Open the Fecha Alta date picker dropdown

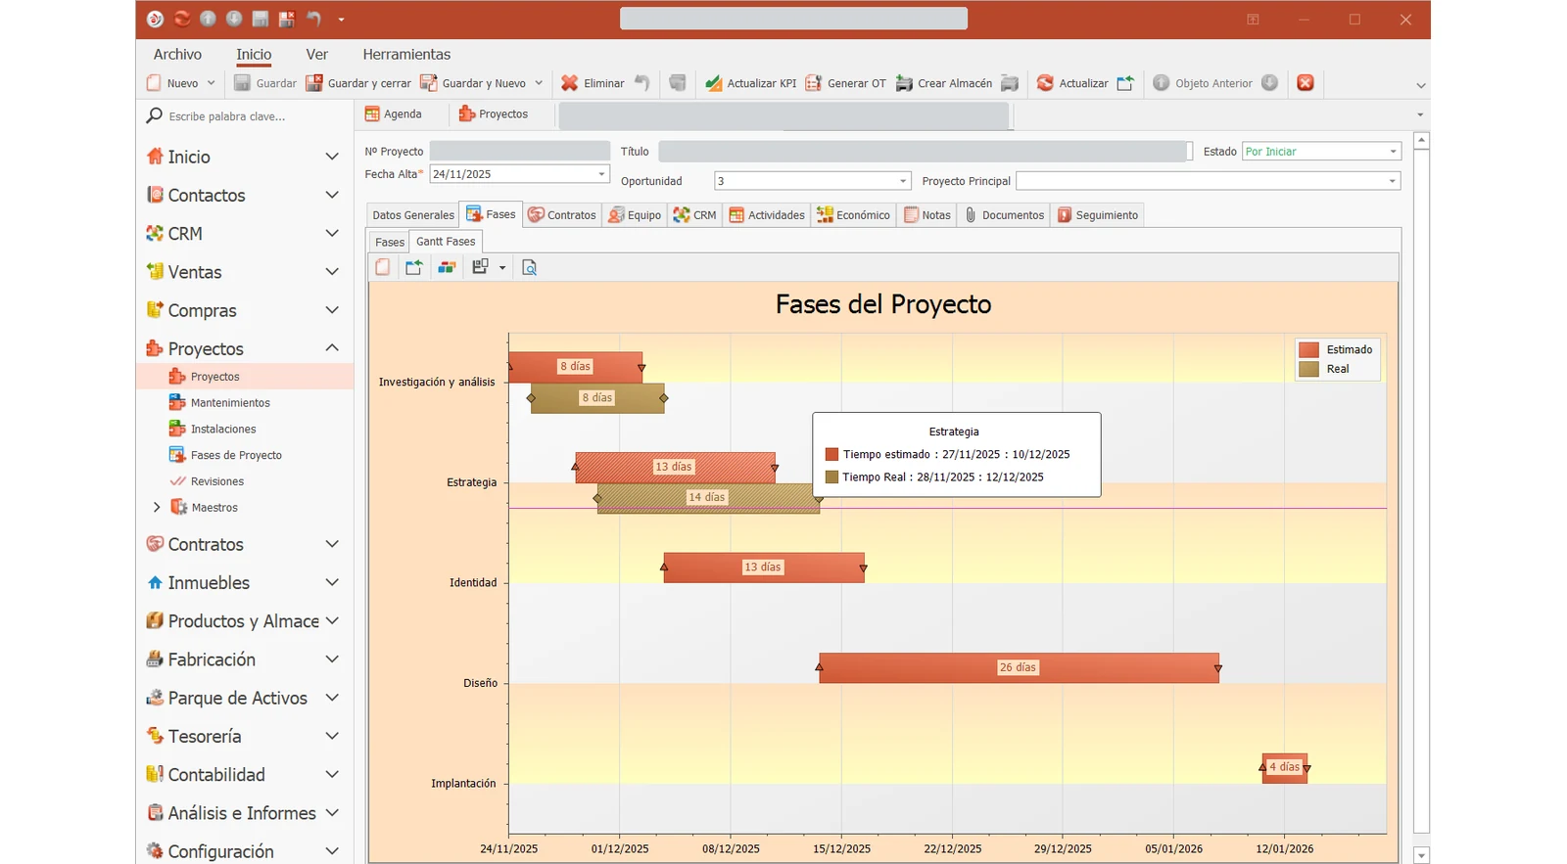601,174
